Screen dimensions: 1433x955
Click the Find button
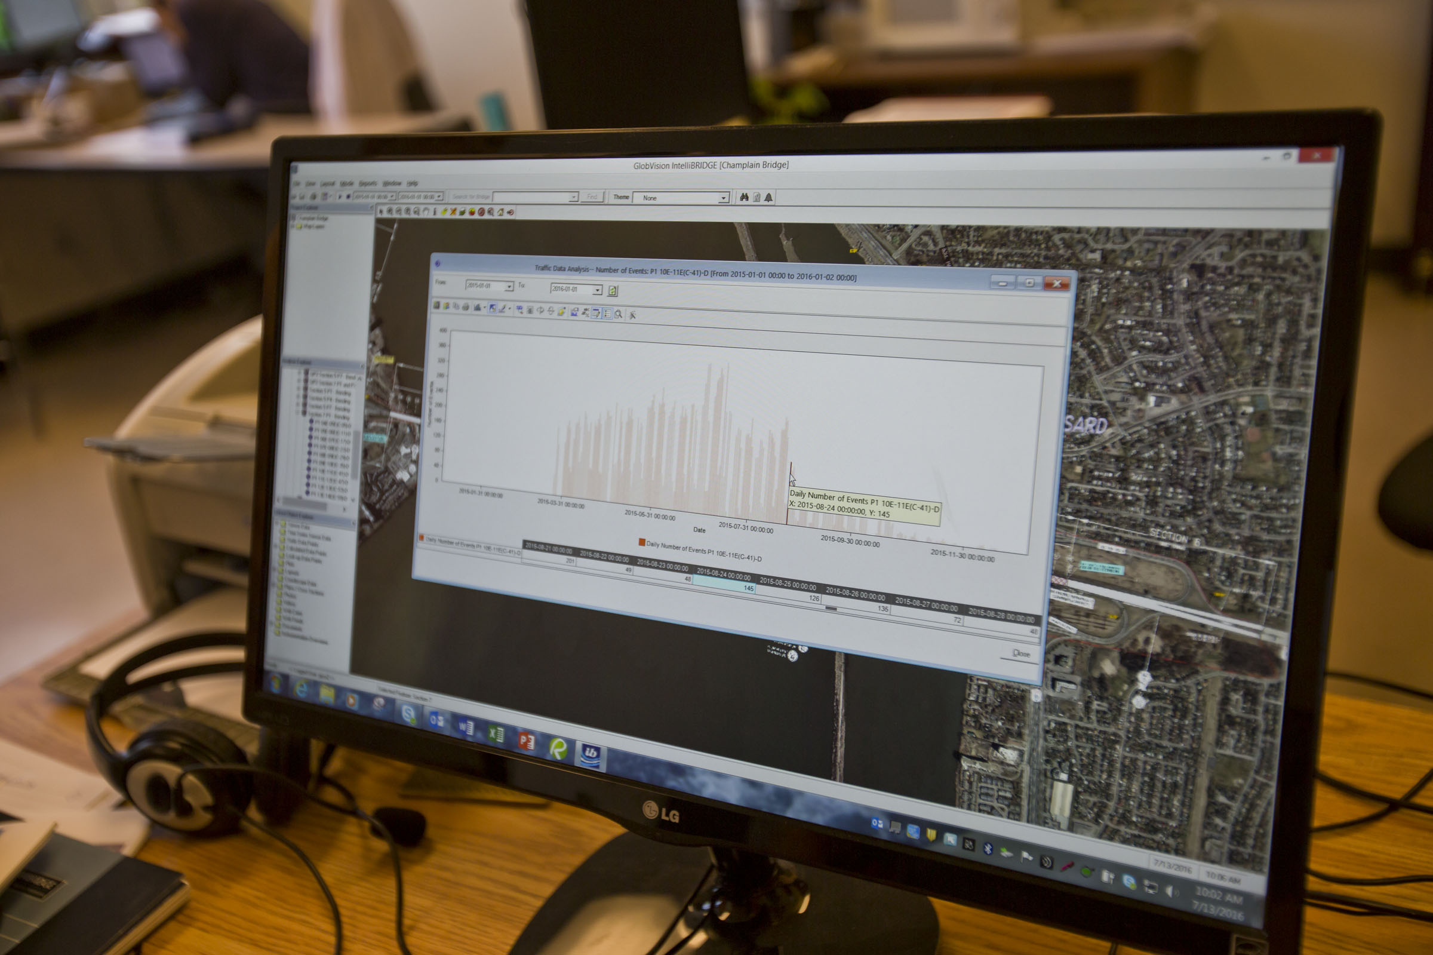click(592, 196)
